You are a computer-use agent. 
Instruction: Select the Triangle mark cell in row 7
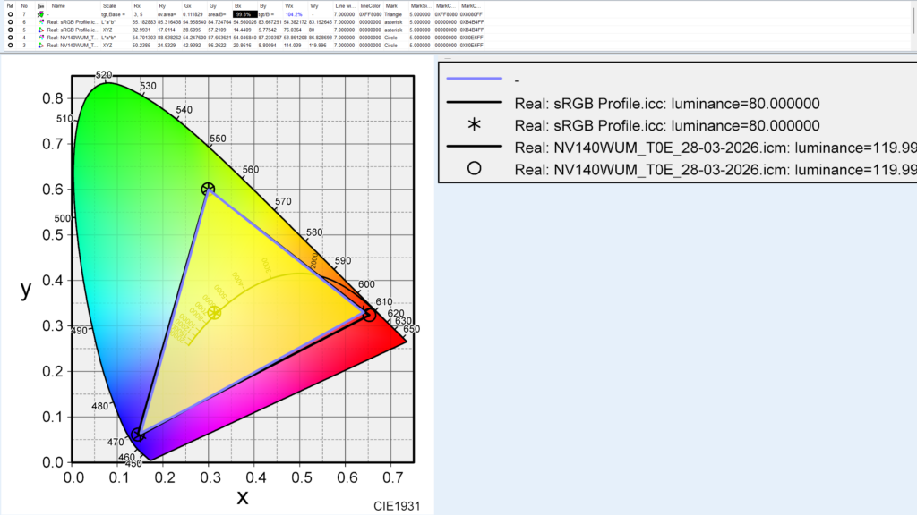(394, 15)
